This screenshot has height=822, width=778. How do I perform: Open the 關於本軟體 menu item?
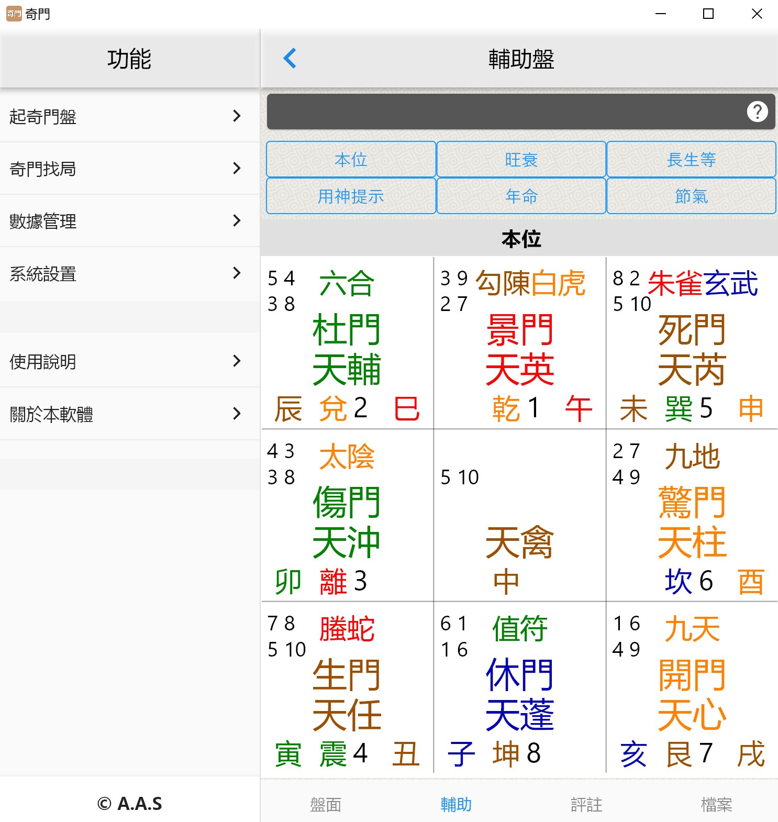tap(130, 414)
